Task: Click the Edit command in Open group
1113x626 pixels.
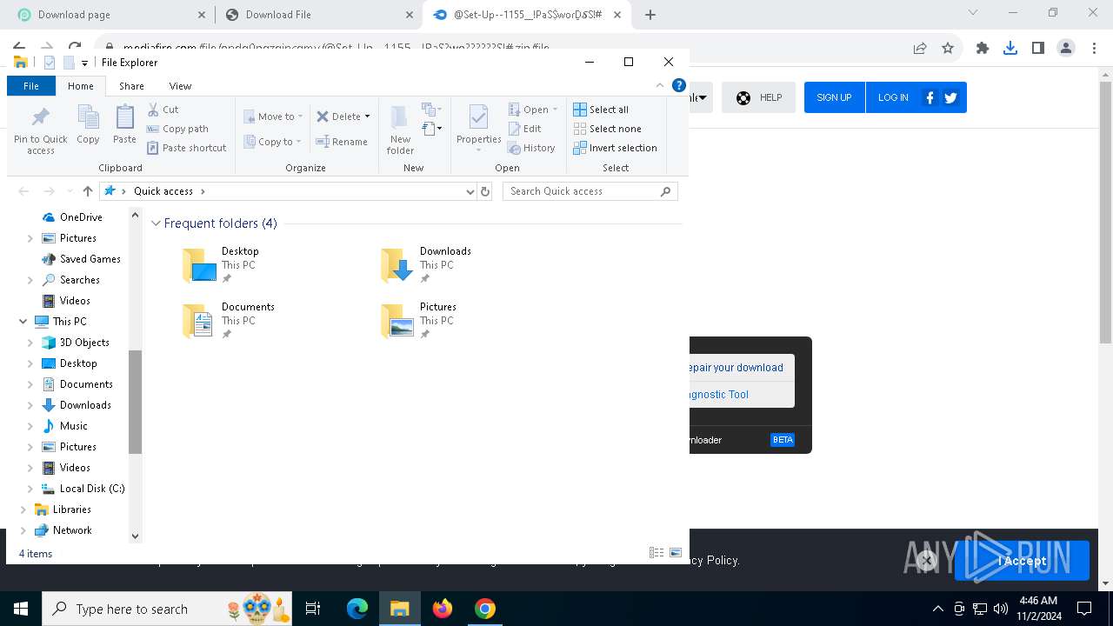Action: 525,129
